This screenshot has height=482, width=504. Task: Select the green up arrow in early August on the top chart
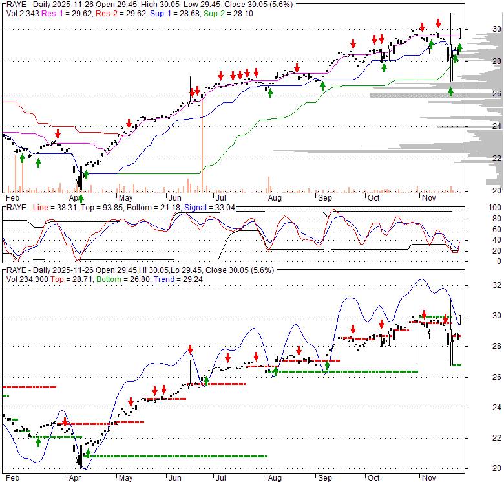coord(270,93)
